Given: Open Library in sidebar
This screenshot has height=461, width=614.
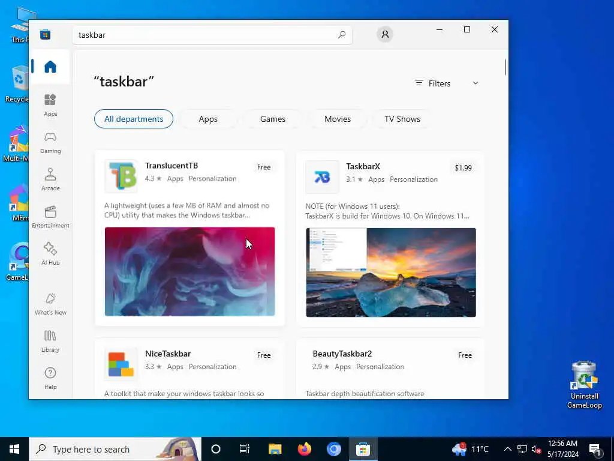Looking at the screenshot, I should point(50,341).
